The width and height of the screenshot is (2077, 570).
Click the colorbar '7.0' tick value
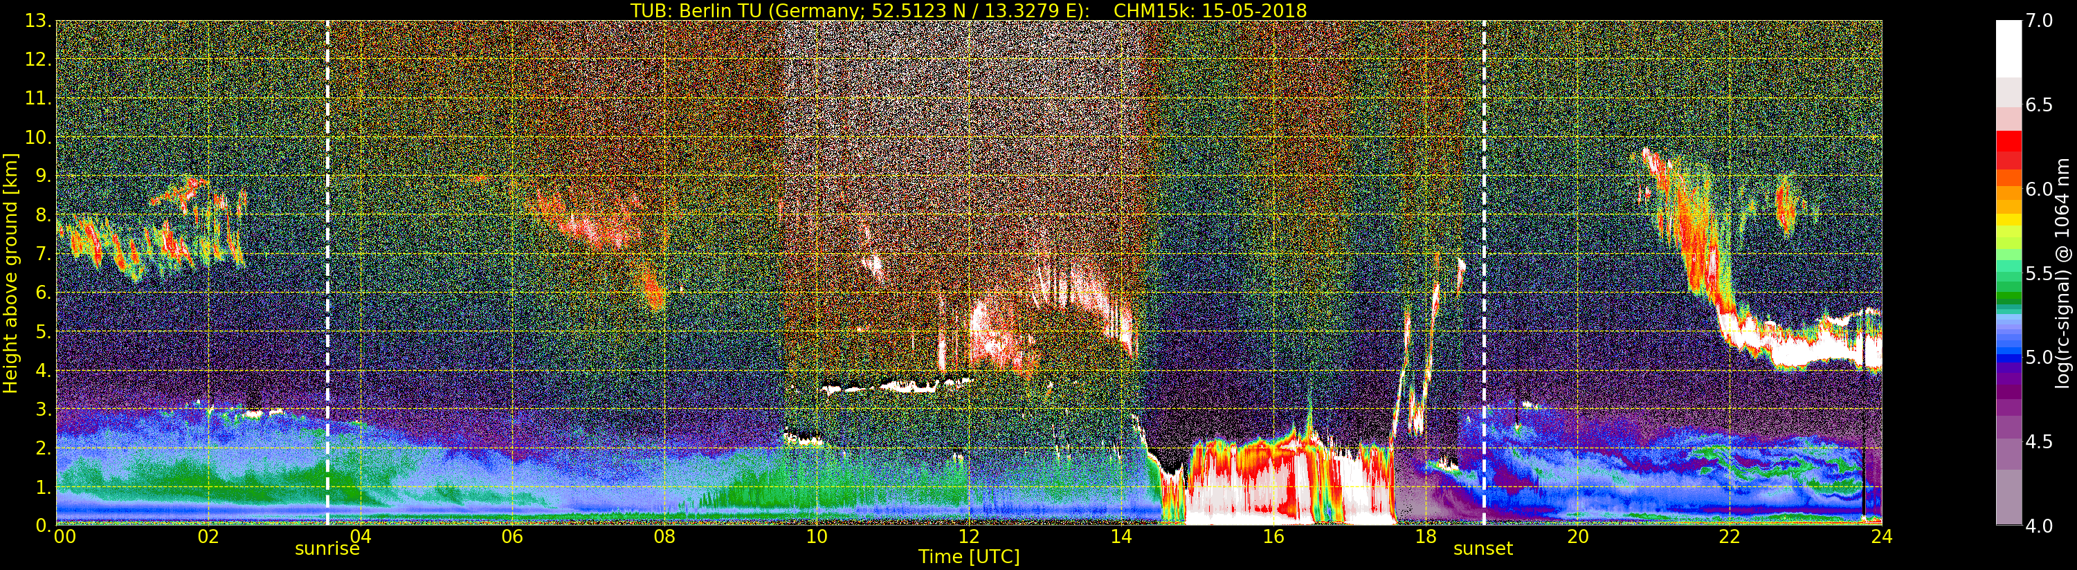pos(2038,21)
